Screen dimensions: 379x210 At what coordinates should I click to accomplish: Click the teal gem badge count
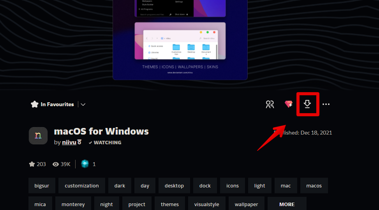click(88, 164)
